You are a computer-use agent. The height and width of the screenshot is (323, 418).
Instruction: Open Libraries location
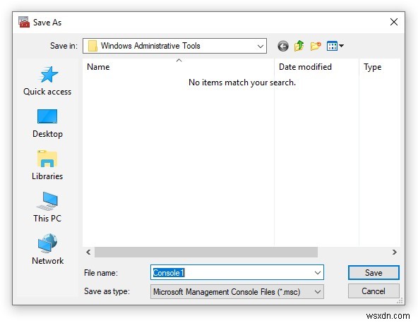click(47, 165)
